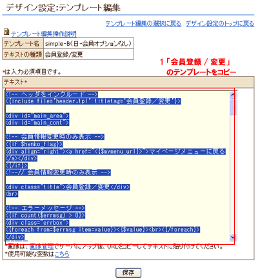Image resolution: width=258 pixels, height=279 pixels.
Task: Click the 保存 button
Action: (128, 273)
